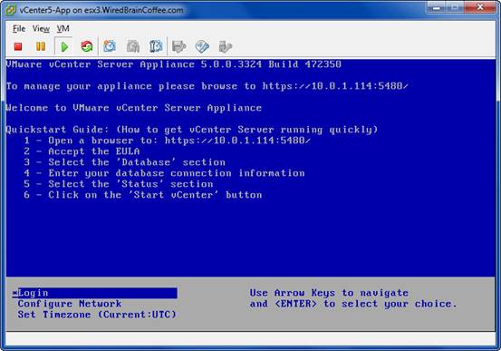Select the Configure Network option
Image resolution: width=501 pixels, height=351 pixels.
[70, 304]
